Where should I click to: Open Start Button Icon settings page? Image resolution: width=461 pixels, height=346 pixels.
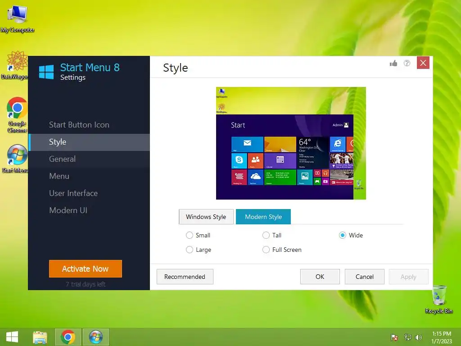tap(89, 125)
